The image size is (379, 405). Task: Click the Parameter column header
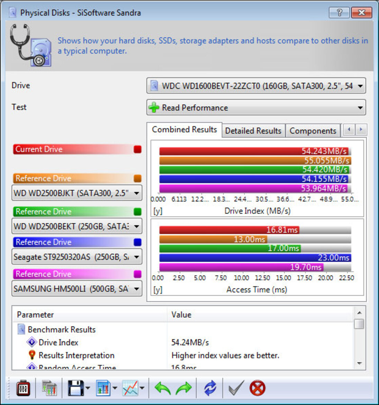click(90, 315)
